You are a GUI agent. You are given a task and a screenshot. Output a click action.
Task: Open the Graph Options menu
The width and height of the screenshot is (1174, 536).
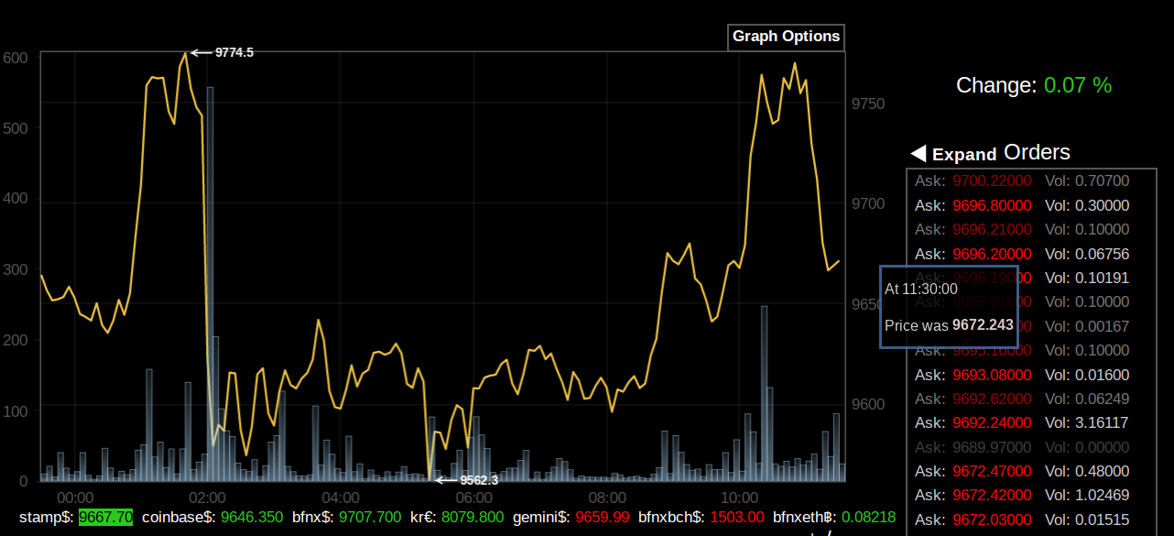click(x=786, y=37)
